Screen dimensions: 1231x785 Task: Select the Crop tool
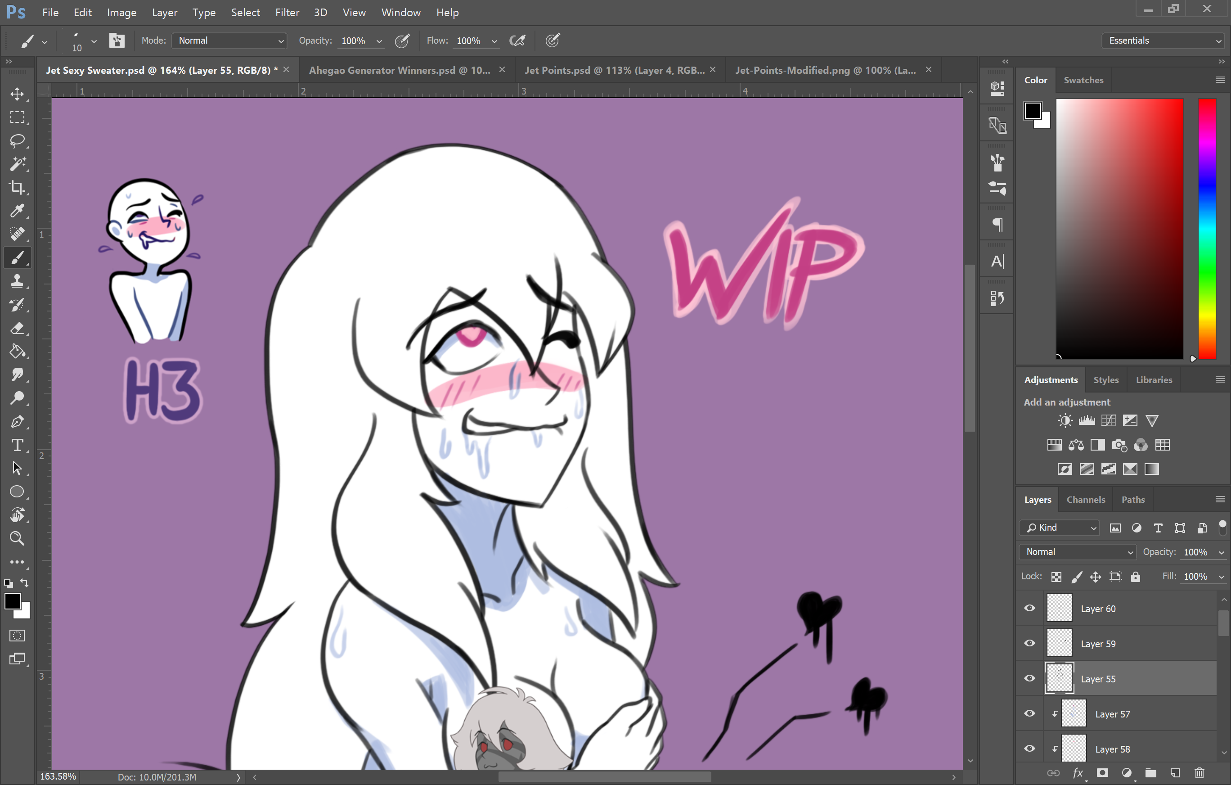[x=18, y=187]
